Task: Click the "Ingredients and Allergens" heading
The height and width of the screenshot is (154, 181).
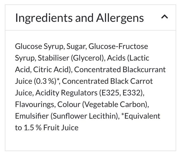Action: [x=79, y=18]
